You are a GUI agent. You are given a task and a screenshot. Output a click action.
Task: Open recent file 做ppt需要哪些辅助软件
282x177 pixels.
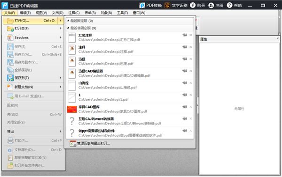[130, 133]
